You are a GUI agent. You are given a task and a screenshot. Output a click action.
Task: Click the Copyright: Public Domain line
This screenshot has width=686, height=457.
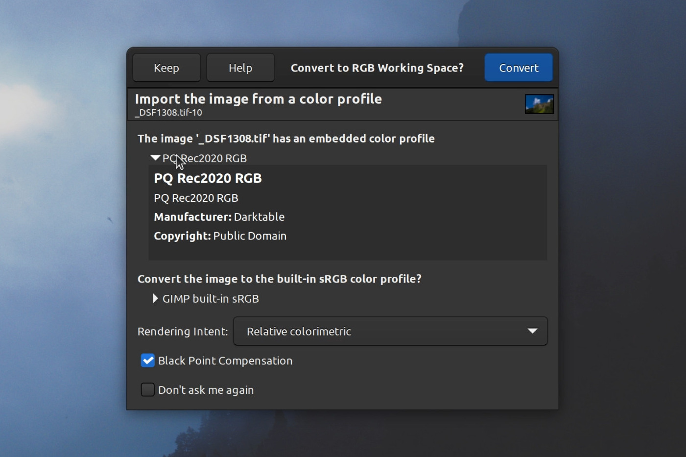[220, 236]
